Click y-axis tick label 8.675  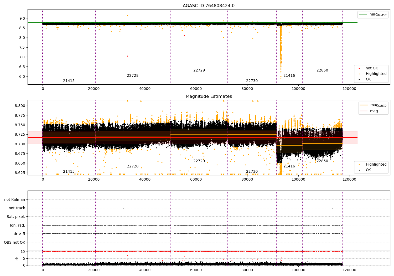click(x=20, y=154)
